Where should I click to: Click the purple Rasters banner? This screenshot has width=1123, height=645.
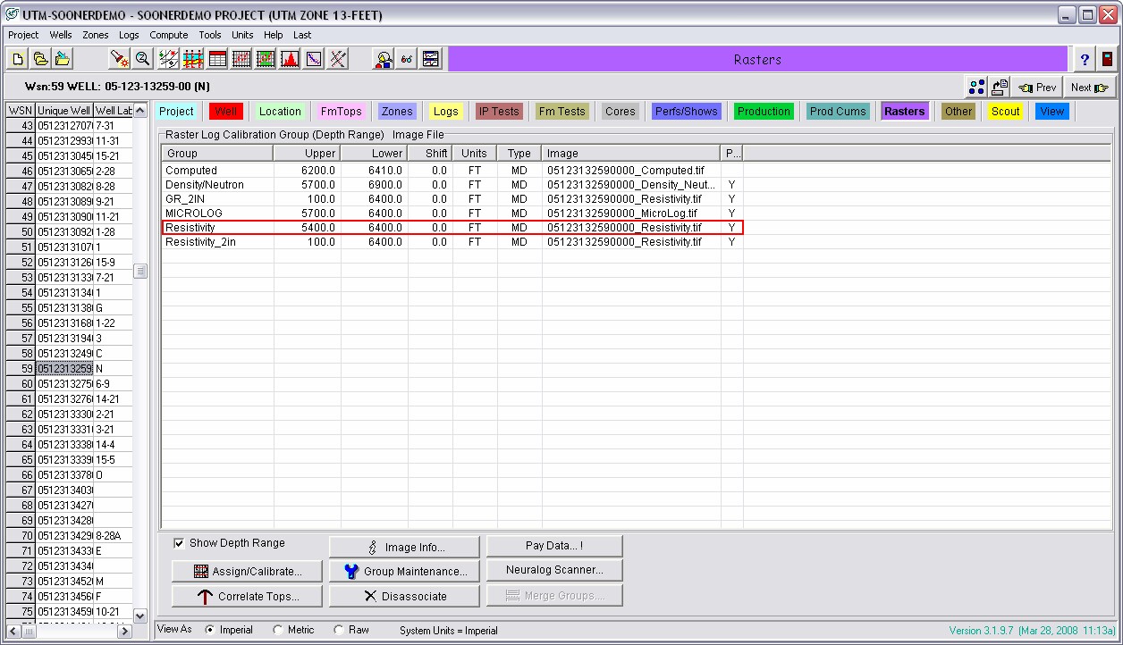click(758, 59)
